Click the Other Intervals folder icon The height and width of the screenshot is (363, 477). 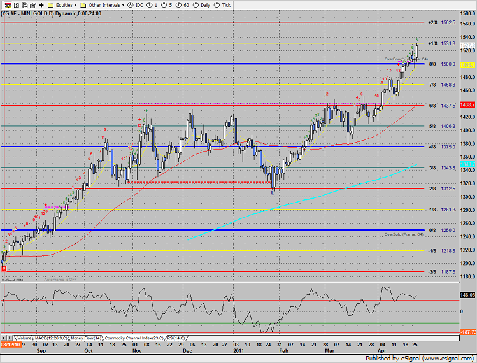click(x=83, y=5)
